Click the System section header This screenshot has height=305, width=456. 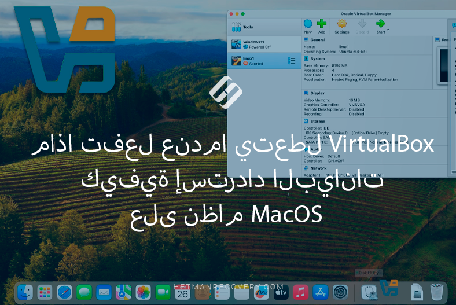(317, 58)
